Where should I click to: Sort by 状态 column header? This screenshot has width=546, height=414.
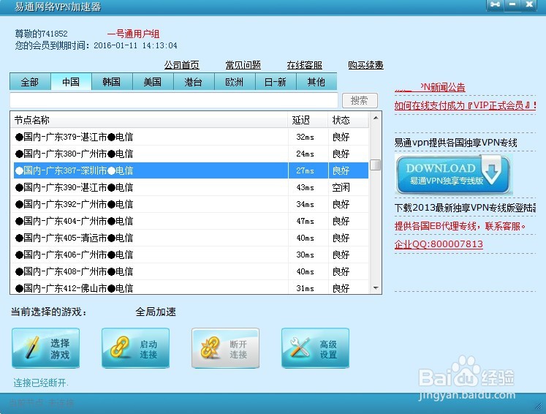pos(348,120)
